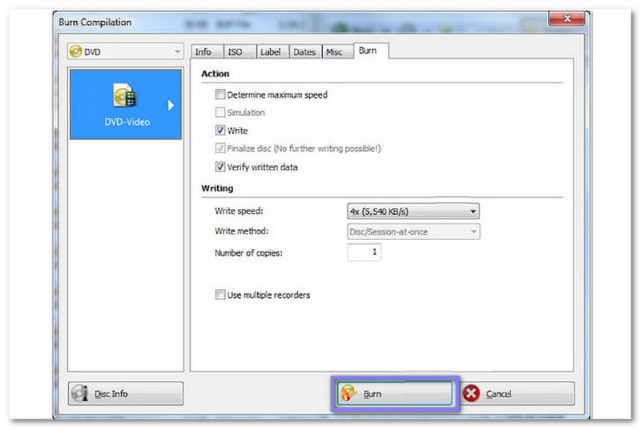Open the Write speed dropdown

413,211
